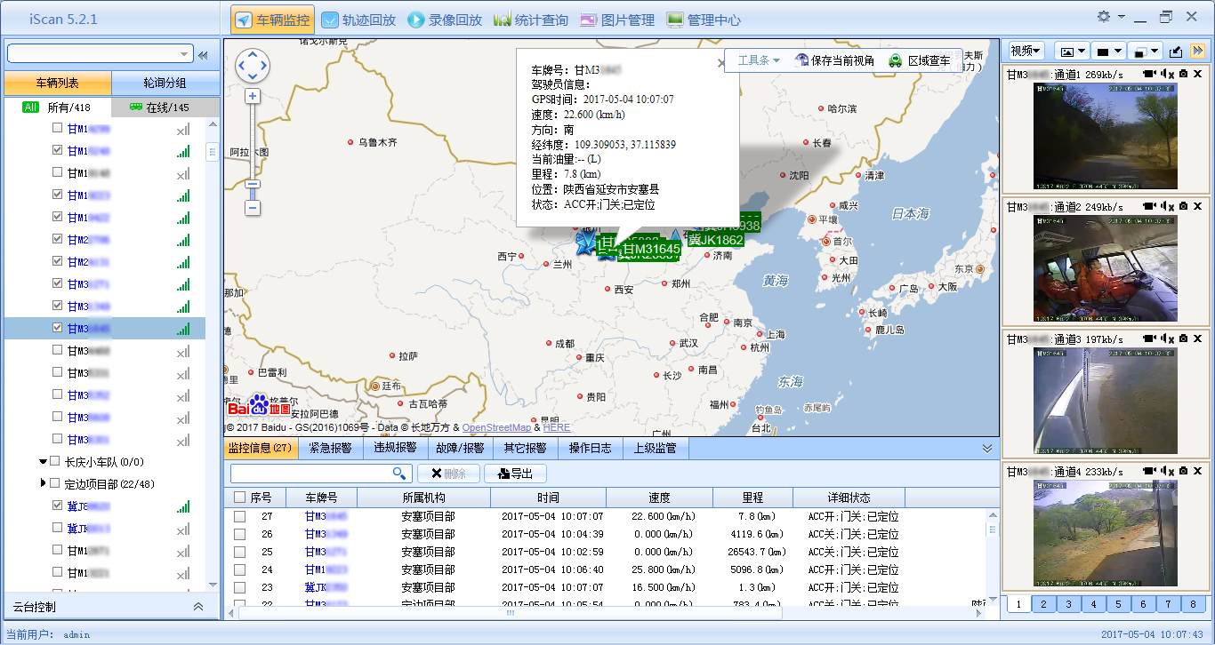
Task: Collapse video panel with double-arrow icon
Action: [1197, 52]
